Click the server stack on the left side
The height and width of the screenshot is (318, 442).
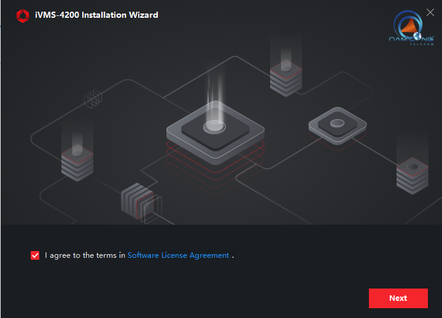[x=77, y=163]
